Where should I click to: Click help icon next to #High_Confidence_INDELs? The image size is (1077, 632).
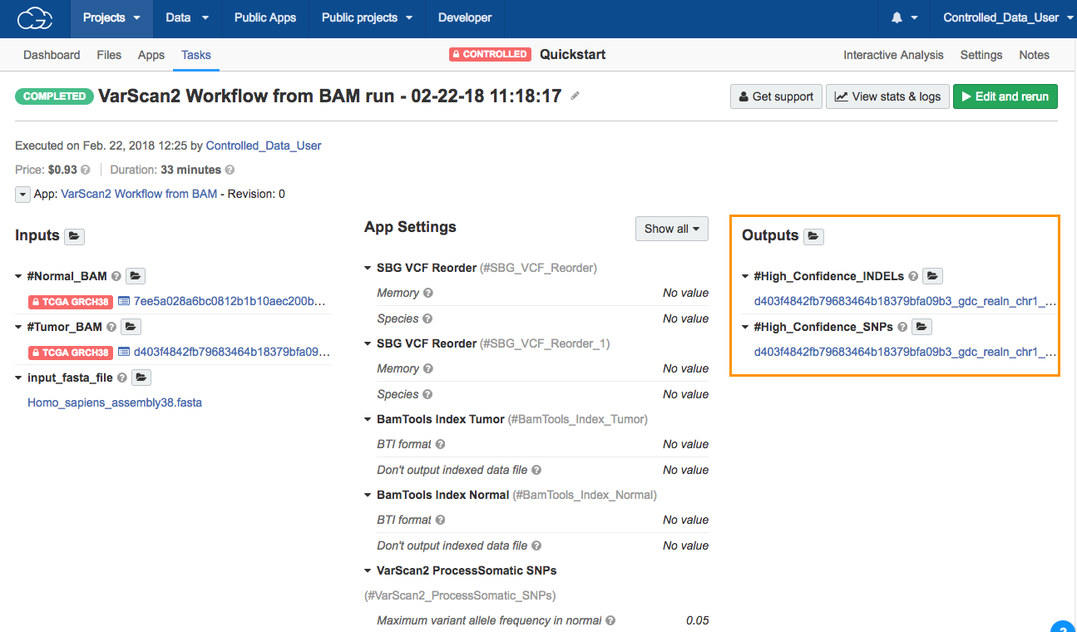pos(913,276)
